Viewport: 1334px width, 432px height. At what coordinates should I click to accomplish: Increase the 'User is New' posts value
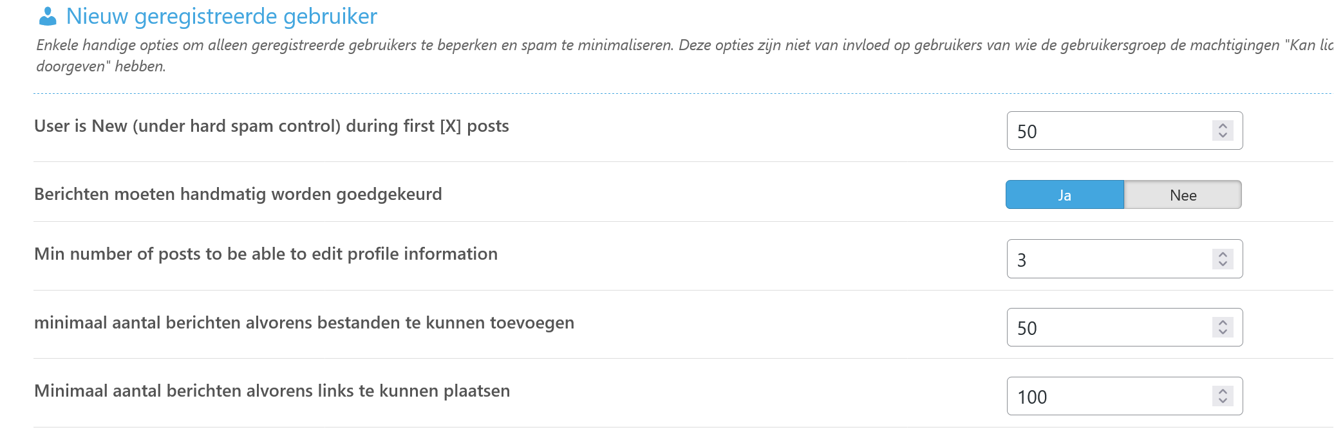(x=1223, y=125)
